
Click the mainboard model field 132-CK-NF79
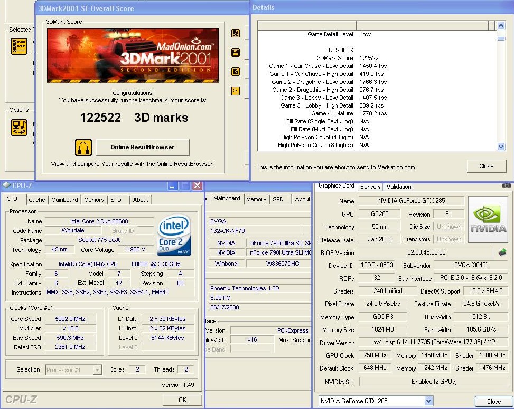pyautogui.click(x=256, y=231)
